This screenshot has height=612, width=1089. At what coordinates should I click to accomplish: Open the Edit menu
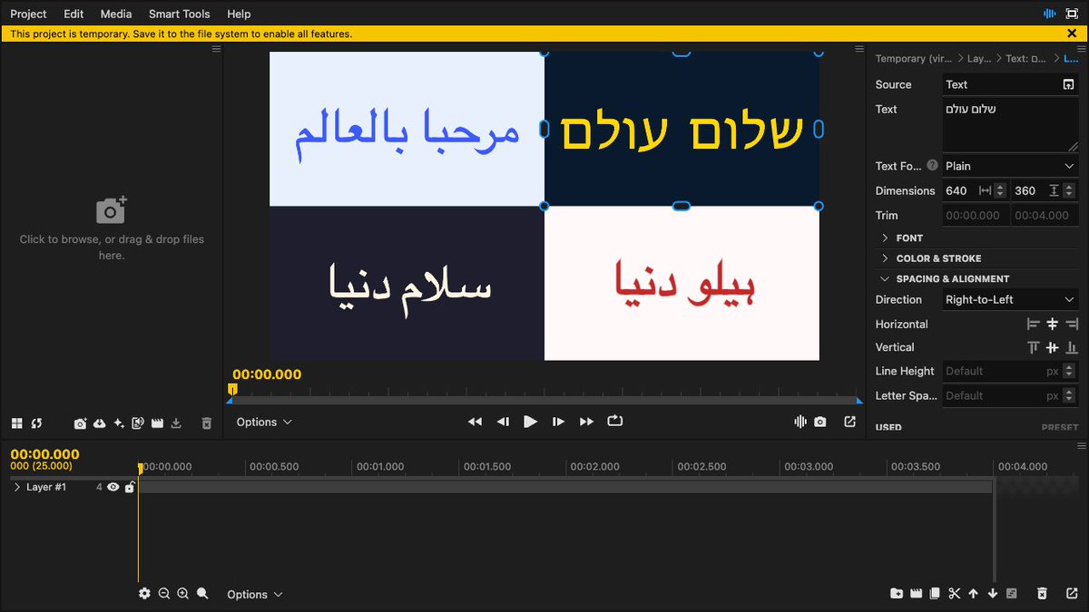click(x=74, y=14)
